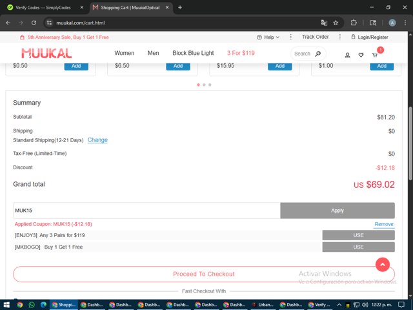Click the translate page icon
413x310 pixels.
(324, 23)
